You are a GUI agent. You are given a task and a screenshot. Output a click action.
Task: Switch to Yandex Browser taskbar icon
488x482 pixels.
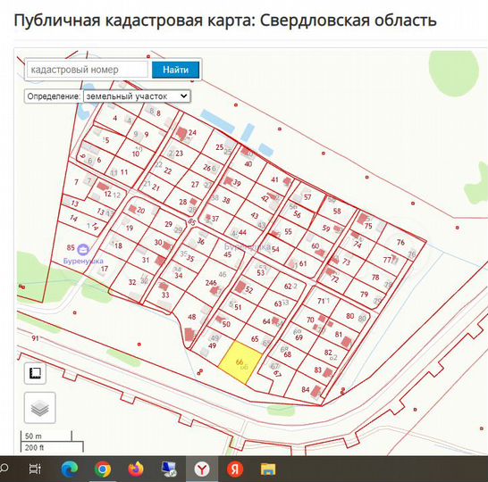pyautogui.click(x=202, y=469)
